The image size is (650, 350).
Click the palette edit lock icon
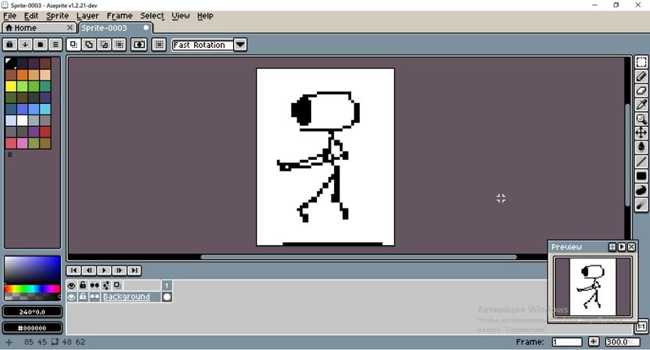[10, 45]
